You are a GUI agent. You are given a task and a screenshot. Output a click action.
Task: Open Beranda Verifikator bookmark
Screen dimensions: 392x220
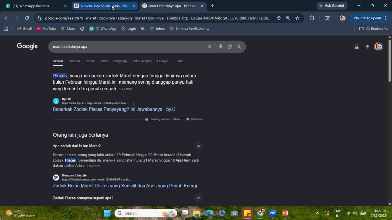coord(189,29)
